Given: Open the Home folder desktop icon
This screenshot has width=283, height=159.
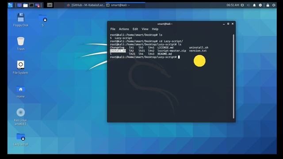Looking at the screenshot, I should [x=21, y=91].
